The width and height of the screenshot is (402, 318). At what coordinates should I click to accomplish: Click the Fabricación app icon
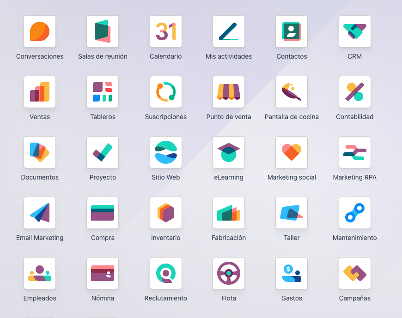(x=229, y=213)
